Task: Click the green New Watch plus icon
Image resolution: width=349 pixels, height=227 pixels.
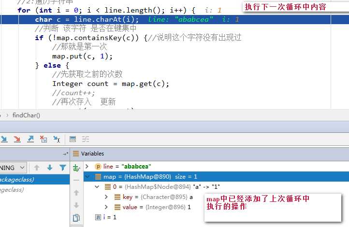Action: (x=76, y=168)
